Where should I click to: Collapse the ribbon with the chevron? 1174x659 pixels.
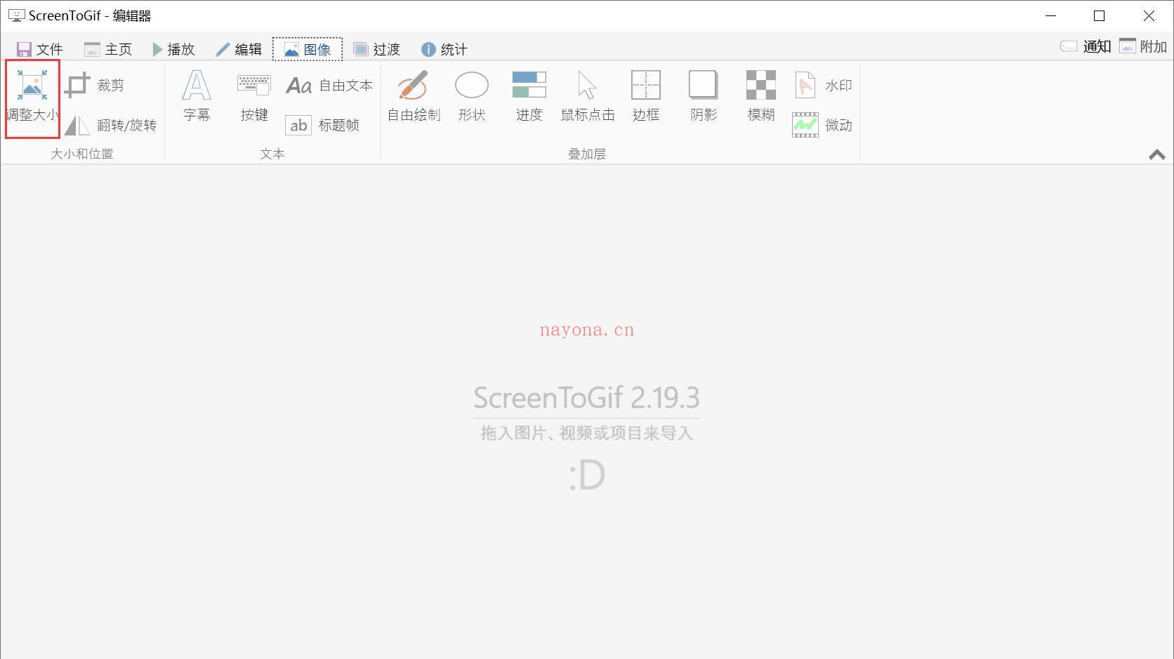pyautogui.click(x=1157, y=154)
